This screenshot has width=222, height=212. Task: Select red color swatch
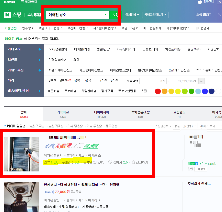click(158, 91)
